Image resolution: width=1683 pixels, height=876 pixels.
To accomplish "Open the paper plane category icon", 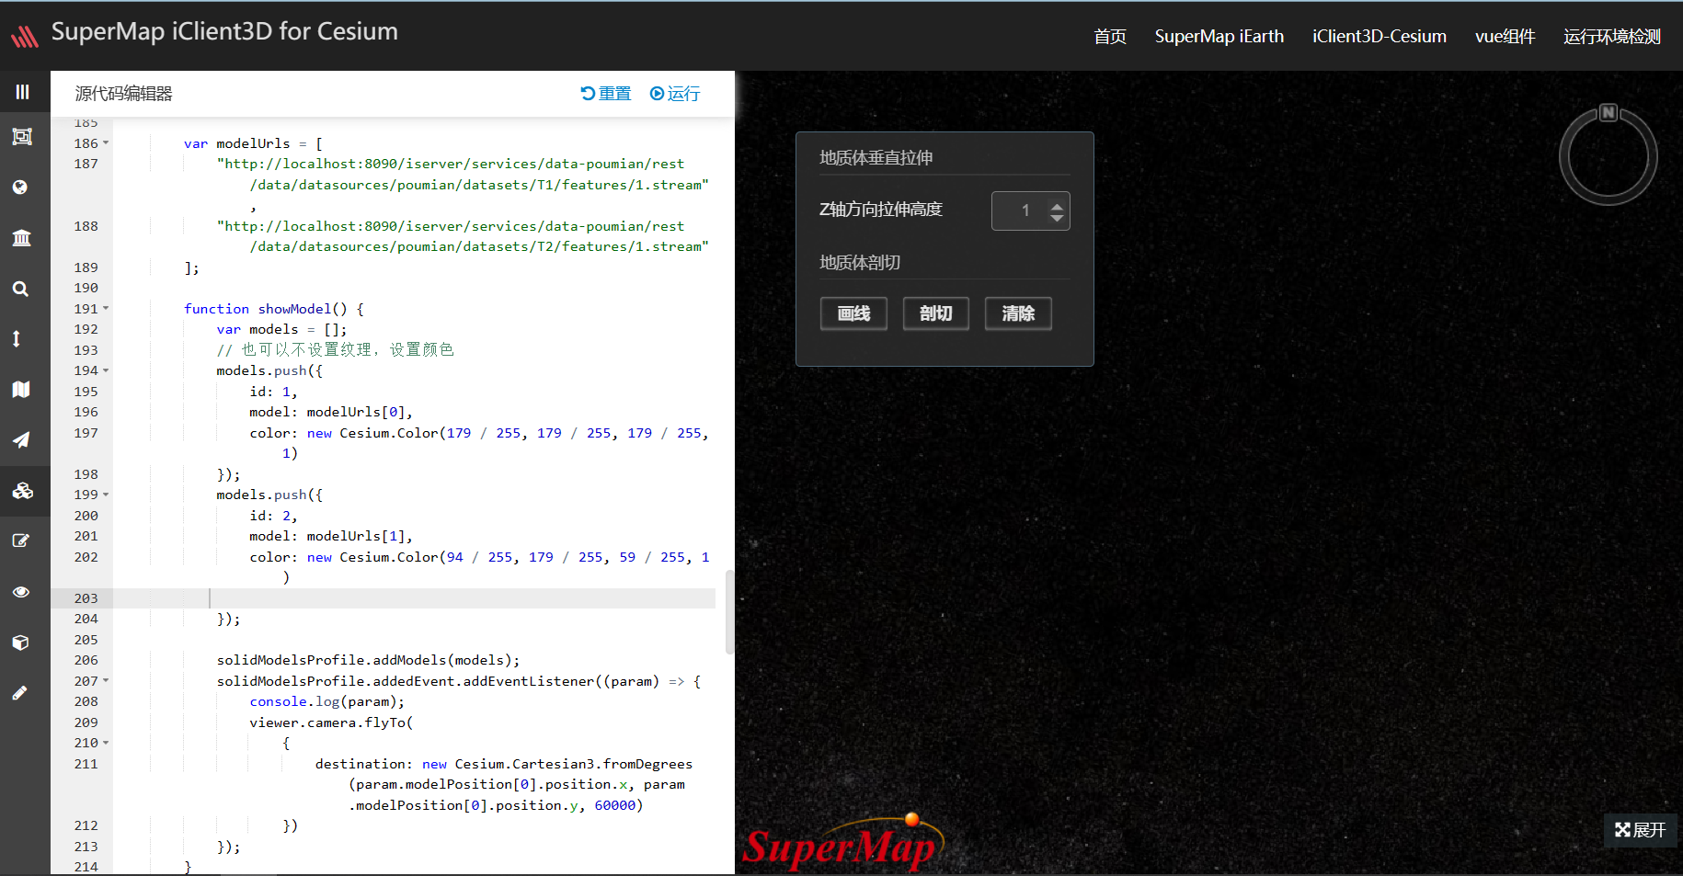I will pos(21,439).
